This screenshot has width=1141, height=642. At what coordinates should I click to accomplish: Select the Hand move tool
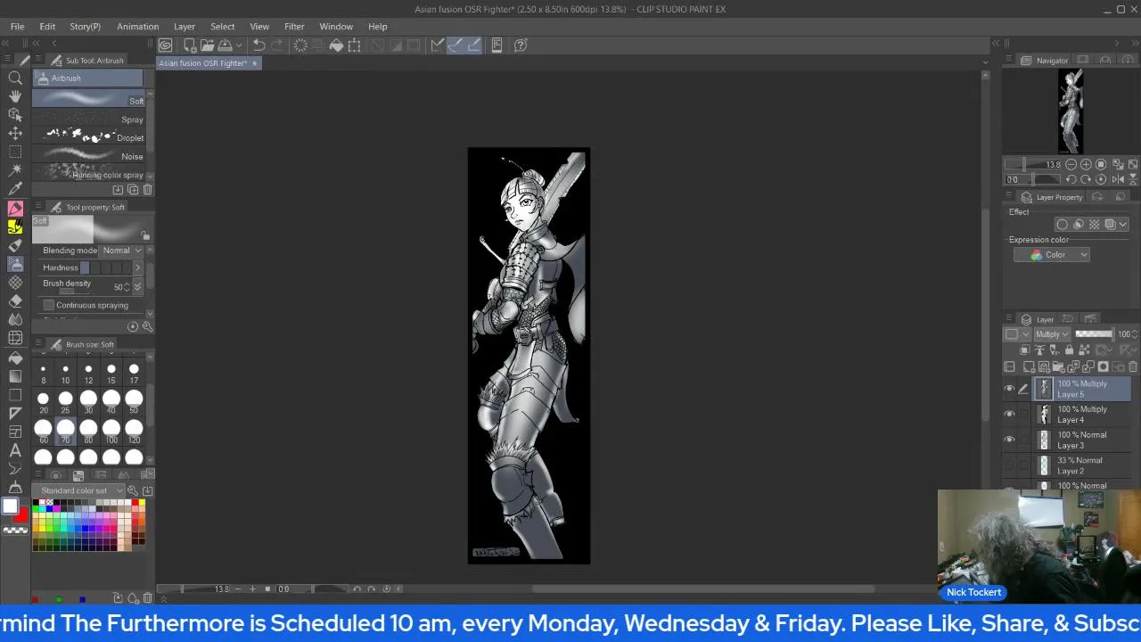coord(15,96)
